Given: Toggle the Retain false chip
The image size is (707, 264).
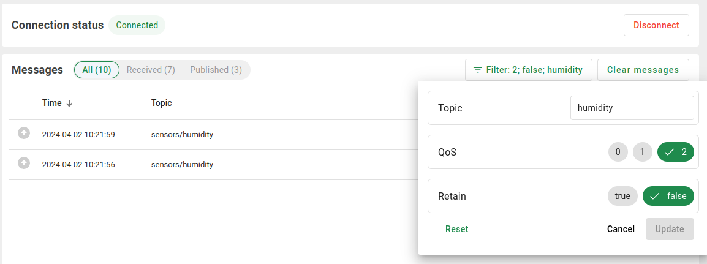Looking at the screenshot, I should (668, 196).
